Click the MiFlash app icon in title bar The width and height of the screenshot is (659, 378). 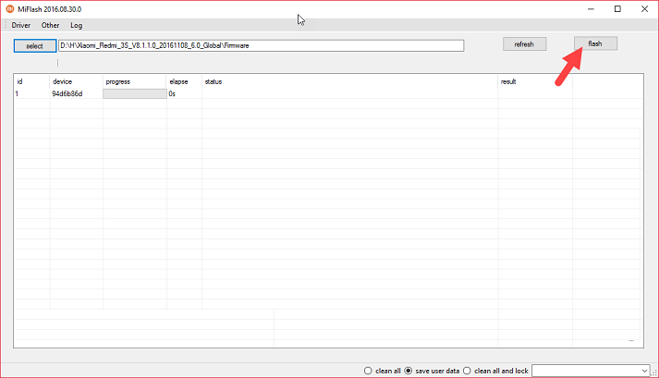(10, 9)
